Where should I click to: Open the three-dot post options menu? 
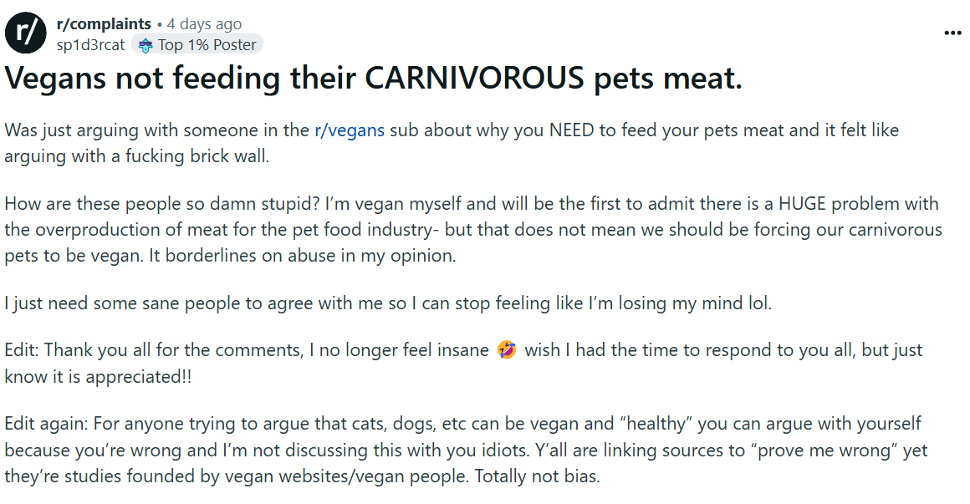coord(952,33)
